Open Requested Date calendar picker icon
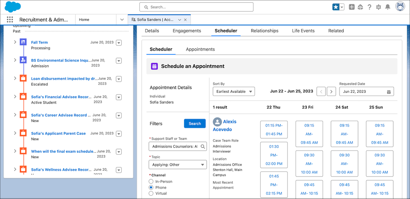Viewport: 410px width, 199px height. click(x=389, y=91)
